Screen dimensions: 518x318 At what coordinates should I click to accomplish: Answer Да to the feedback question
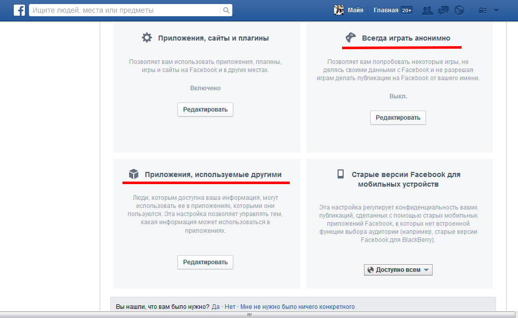216,307
